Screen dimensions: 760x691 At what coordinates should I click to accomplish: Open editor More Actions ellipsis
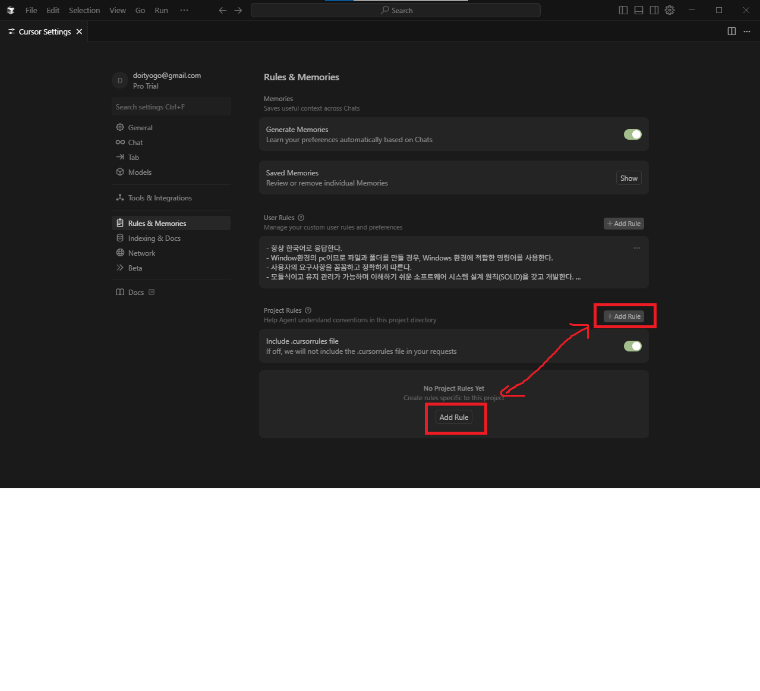(x=747, y=32)
